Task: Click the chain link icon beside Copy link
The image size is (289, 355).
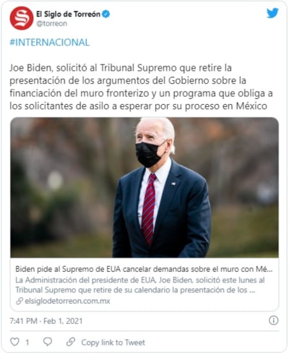Action: click(x=71, y=342)
